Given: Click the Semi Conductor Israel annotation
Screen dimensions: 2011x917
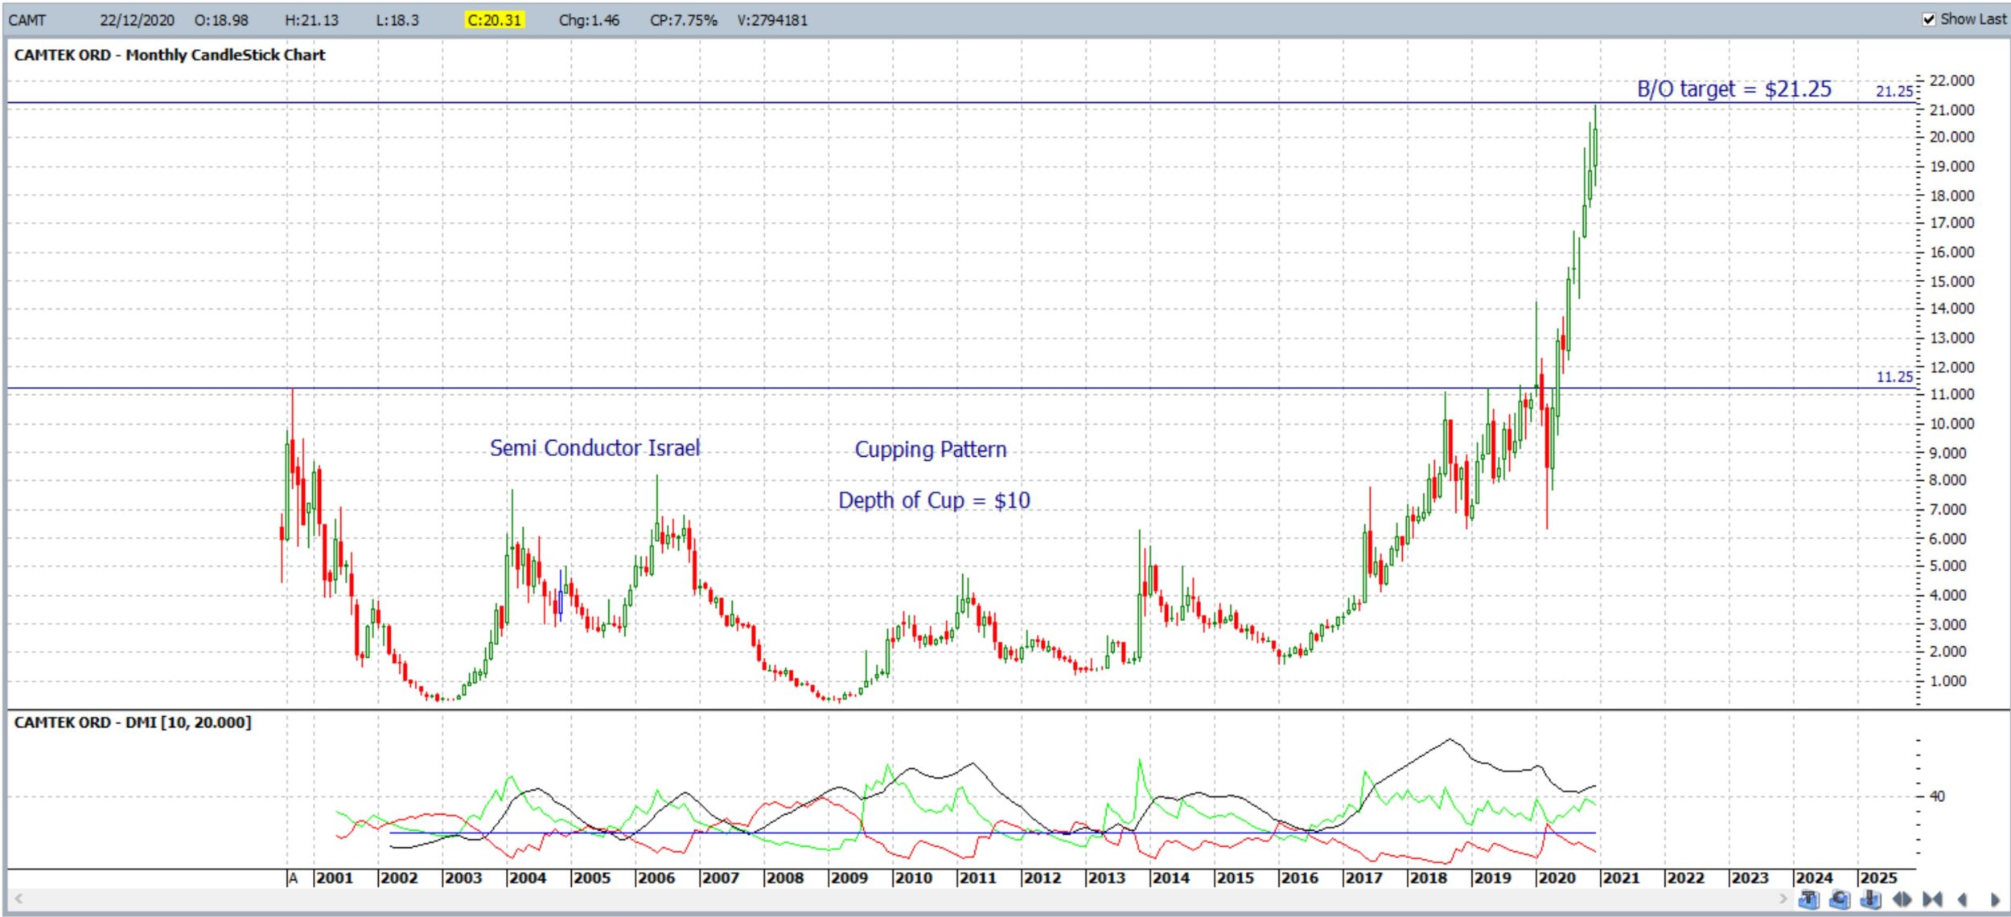Looking at the screenshot, I should (x=595, y=448).
